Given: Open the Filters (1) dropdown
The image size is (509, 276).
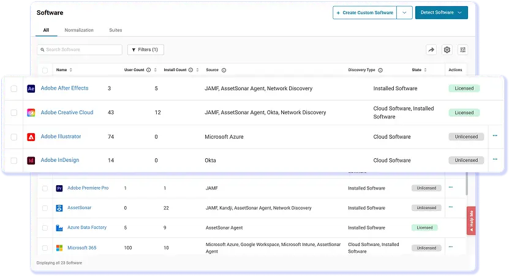Looking at the screenshot, I should 146,50.
